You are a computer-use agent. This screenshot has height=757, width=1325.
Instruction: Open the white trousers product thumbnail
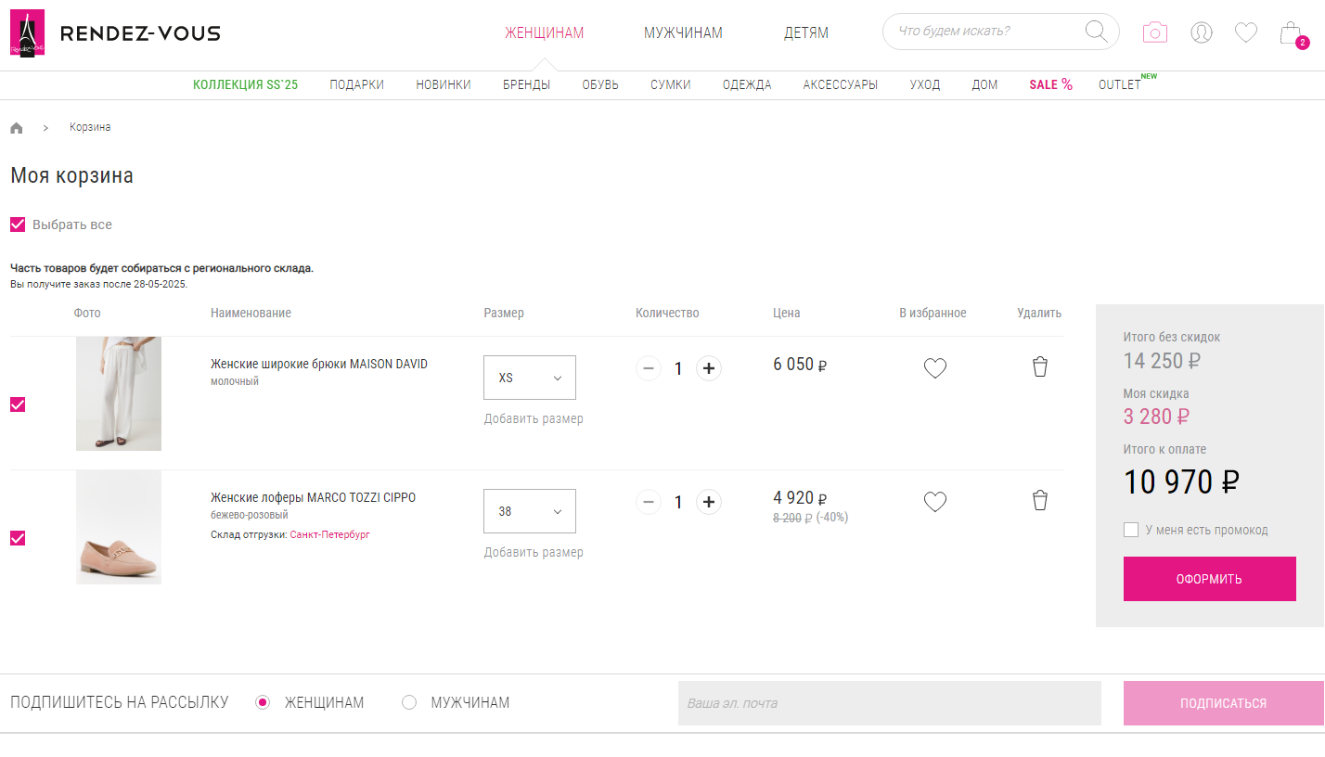point(119,393)
